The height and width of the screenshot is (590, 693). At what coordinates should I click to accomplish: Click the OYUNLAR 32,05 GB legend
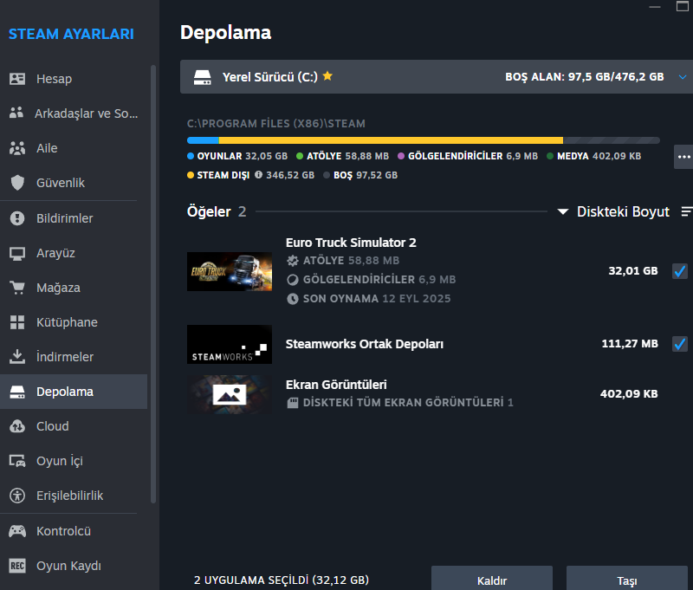237,156
